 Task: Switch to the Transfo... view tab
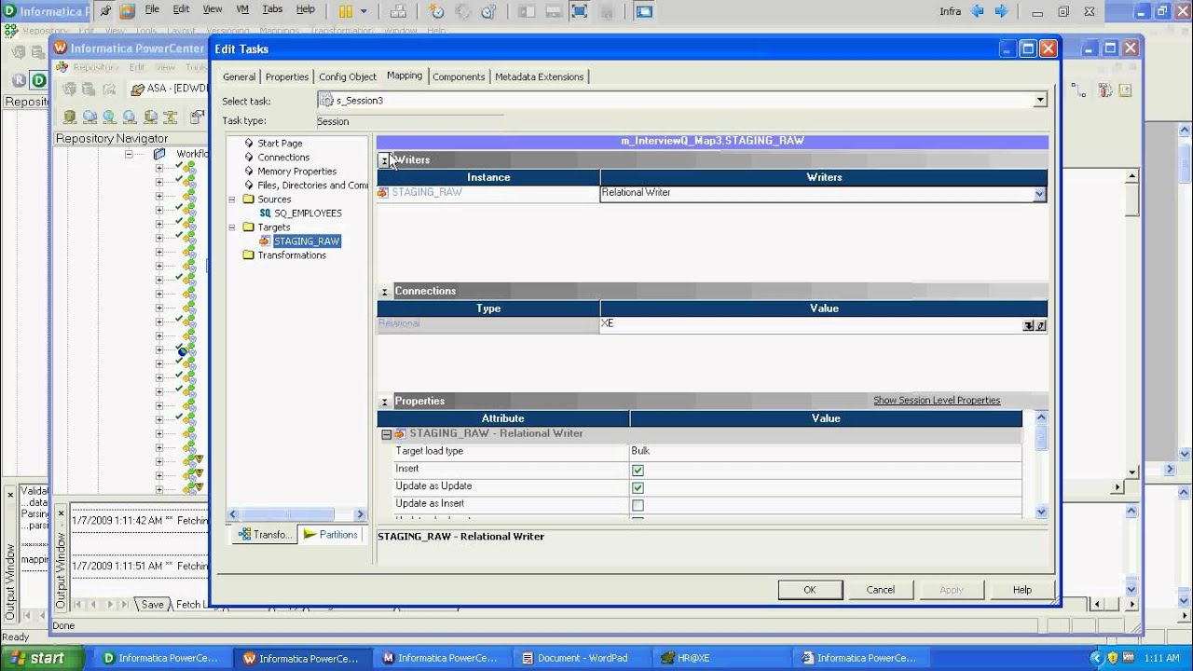point(264,535)
